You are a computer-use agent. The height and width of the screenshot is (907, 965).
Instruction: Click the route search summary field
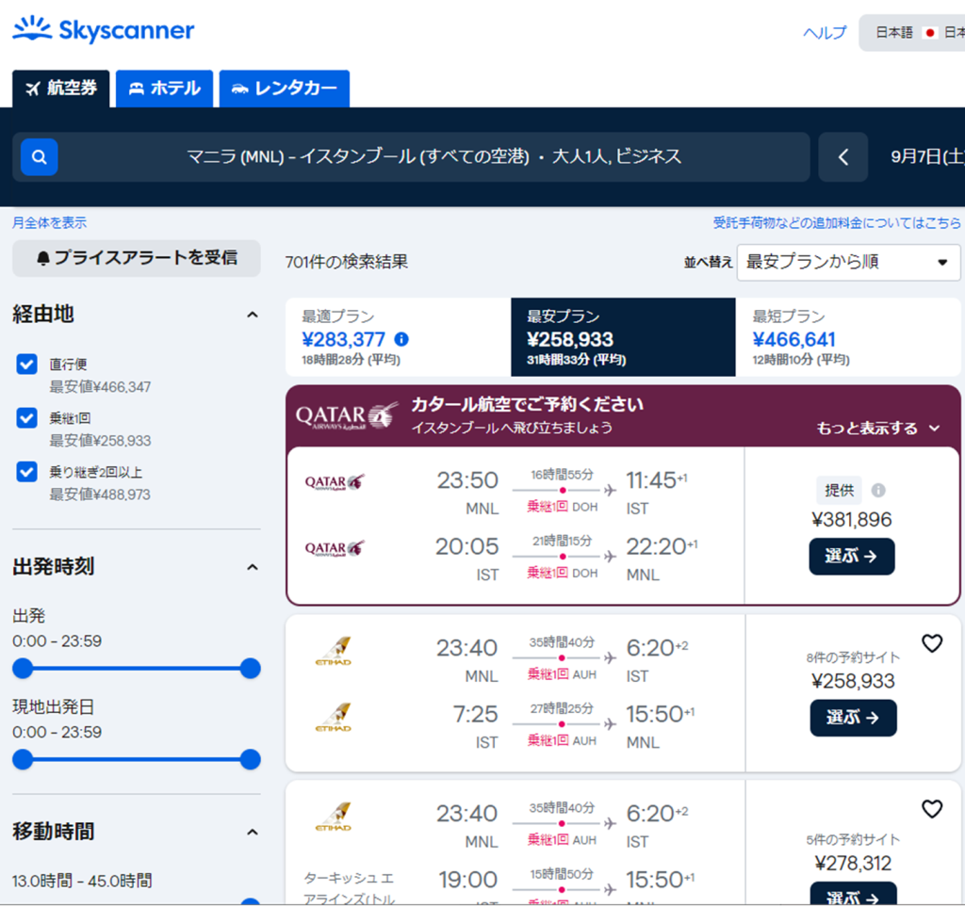pyautogui.click(x=433, y=157)
